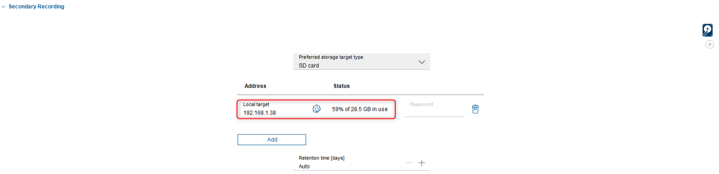The height and width of the screenshot is (174, 719).
Task: Open the gear settings icon beside 192.168.1.38
Action: coord(317,109)
